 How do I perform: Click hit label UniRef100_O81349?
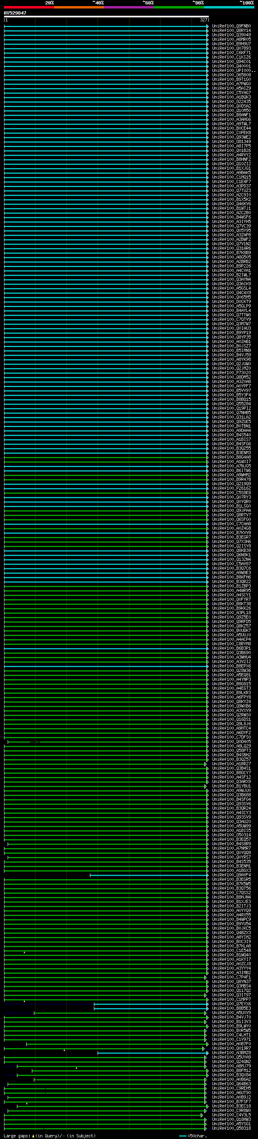pos(231,141)
